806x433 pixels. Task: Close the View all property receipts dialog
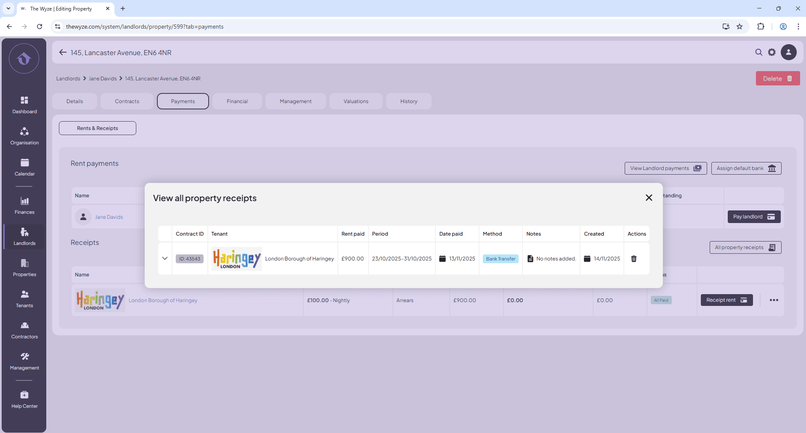pyautogui.click(x=649, y=198)
